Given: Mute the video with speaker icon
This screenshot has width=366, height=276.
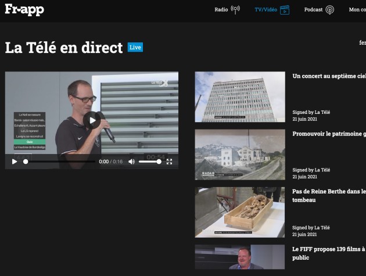Looking at the screenshot, I should (132, 162).
